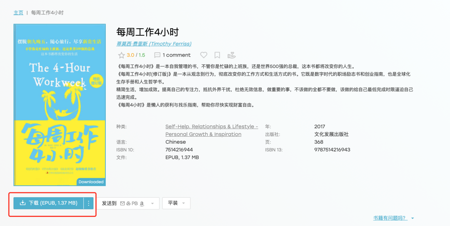
Task: Expand the 发送到 dropdown arrow
Action: pos(152,204)
